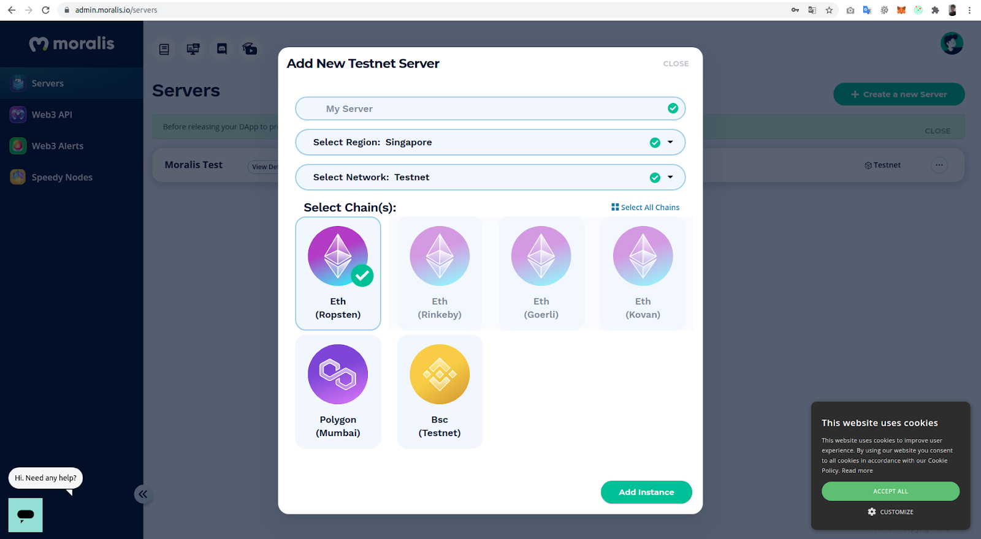Select the Eth (Goerli) chain card
This screenshot has width=981, height=539.
541,273
